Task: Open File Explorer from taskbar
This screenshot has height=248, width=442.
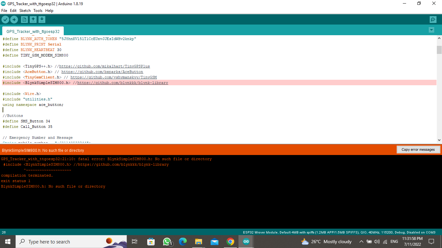Action: point(199,242)
